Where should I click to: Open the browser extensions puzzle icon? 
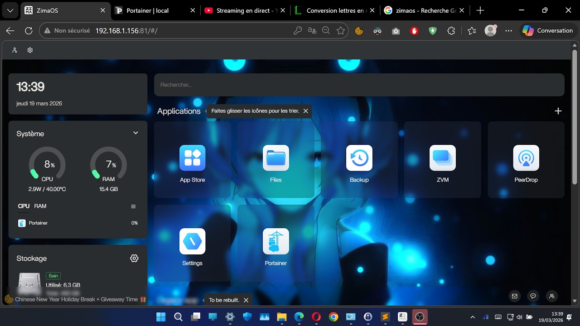tap(451, 31)
